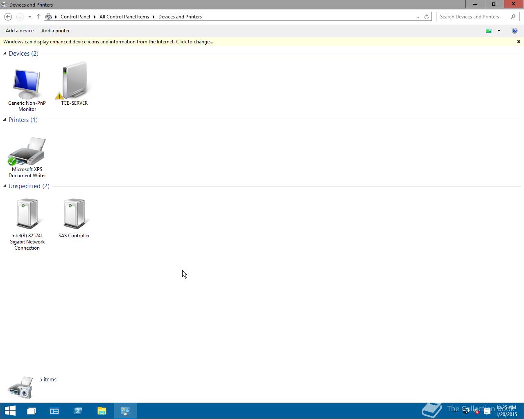Click the Control Panel taskbar icon
Viewport: 524px width, 419px height.
[126, 411]
